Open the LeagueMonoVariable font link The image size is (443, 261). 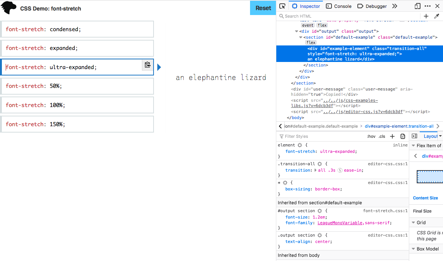click(340, 222)
